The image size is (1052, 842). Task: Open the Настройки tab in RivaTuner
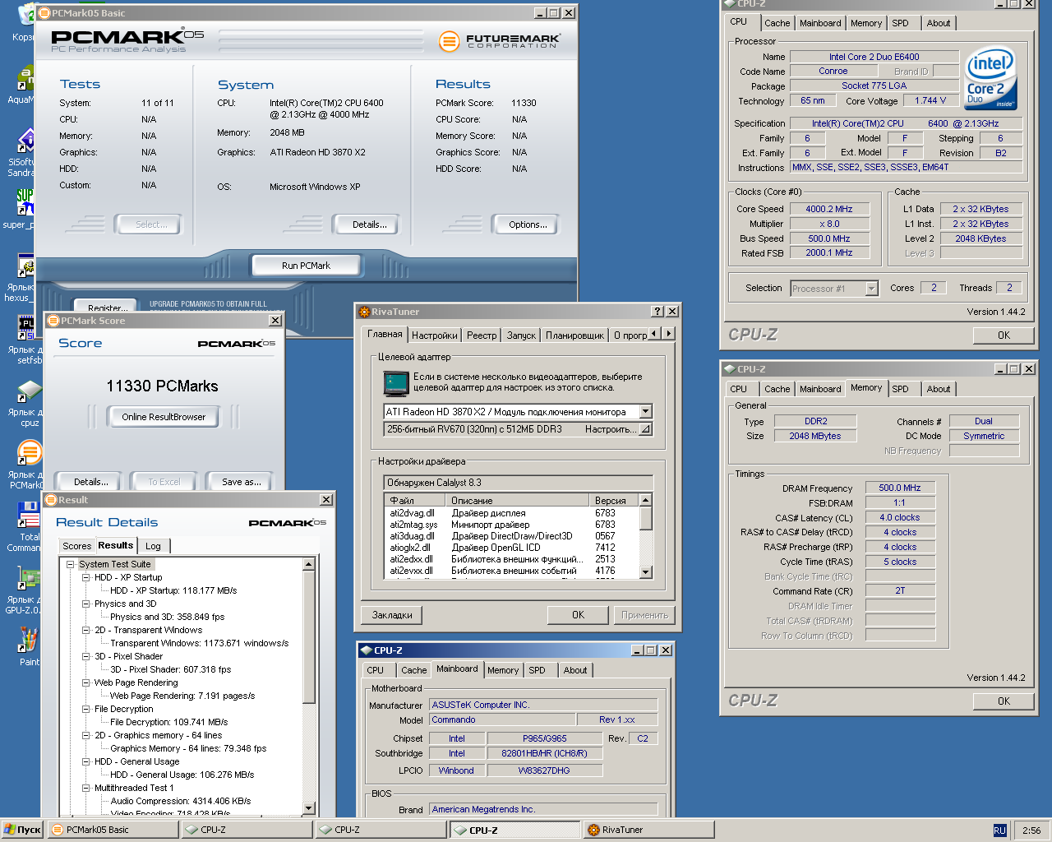[x=434, y=335]
